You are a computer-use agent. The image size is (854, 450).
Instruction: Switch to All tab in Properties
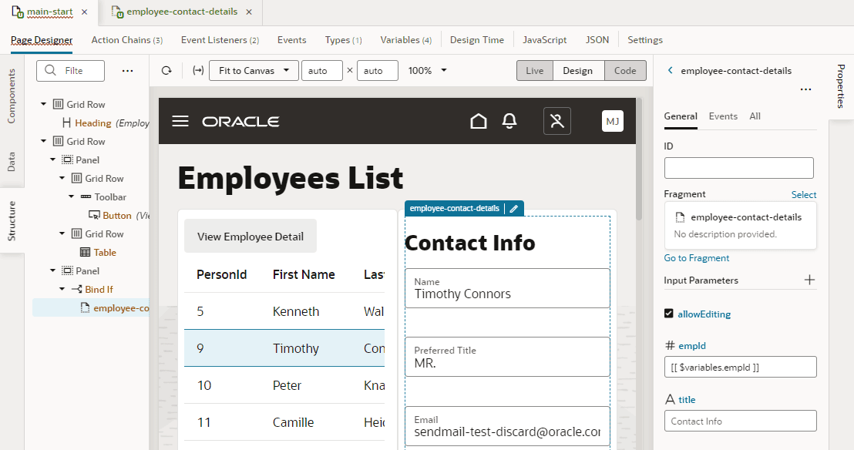755,116
